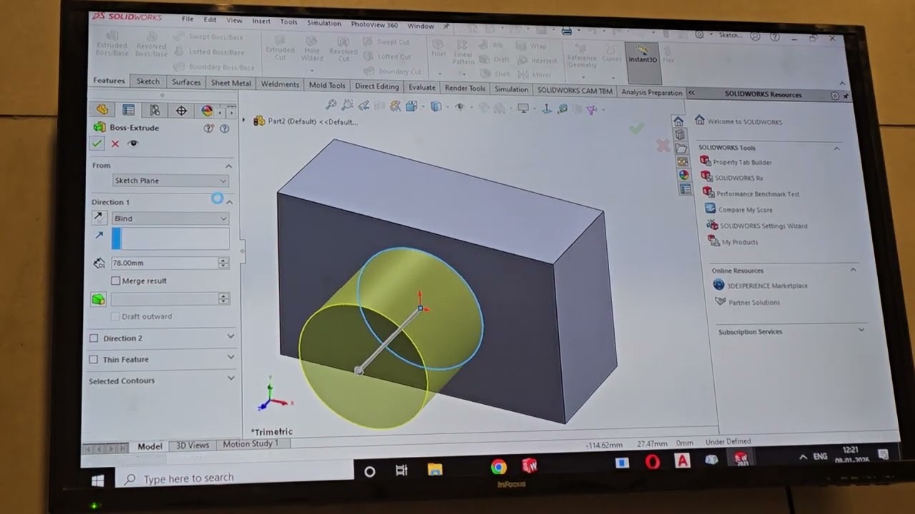Collapse the Direction 1 section chevron
Viewport: 915px width, 514px height.
229,202
